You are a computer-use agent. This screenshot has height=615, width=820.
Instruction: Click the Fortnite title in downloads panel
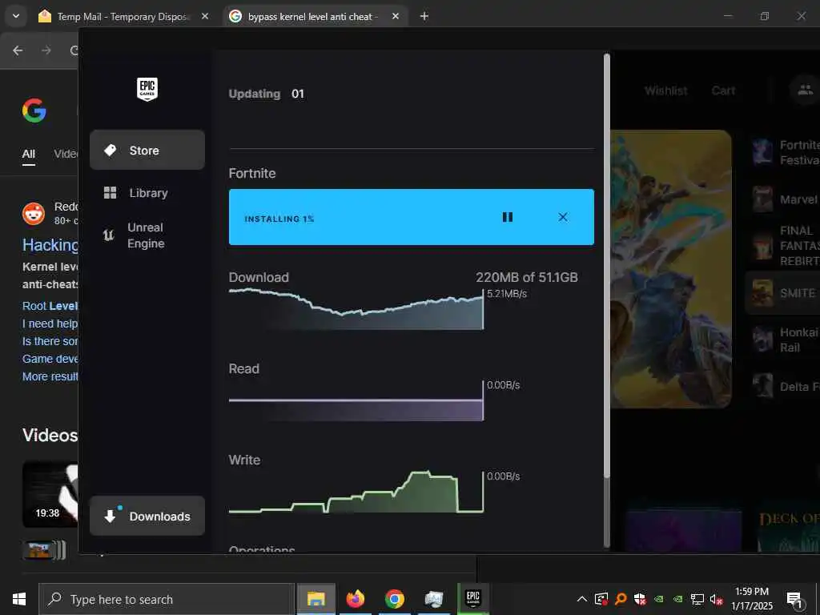(252, 173)
